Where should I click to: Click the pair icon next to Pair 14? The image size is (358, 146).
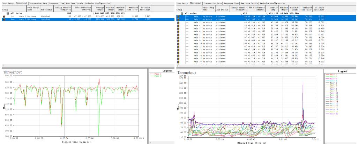(178, 56)
